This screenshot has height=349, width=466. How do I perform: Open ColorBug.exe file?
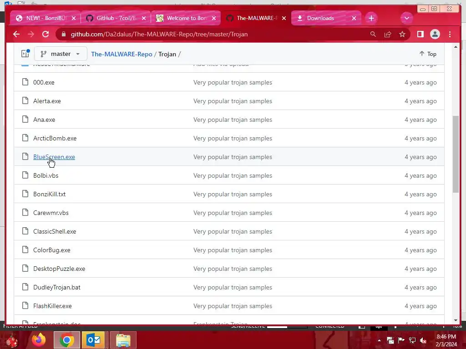coord(52,250)
